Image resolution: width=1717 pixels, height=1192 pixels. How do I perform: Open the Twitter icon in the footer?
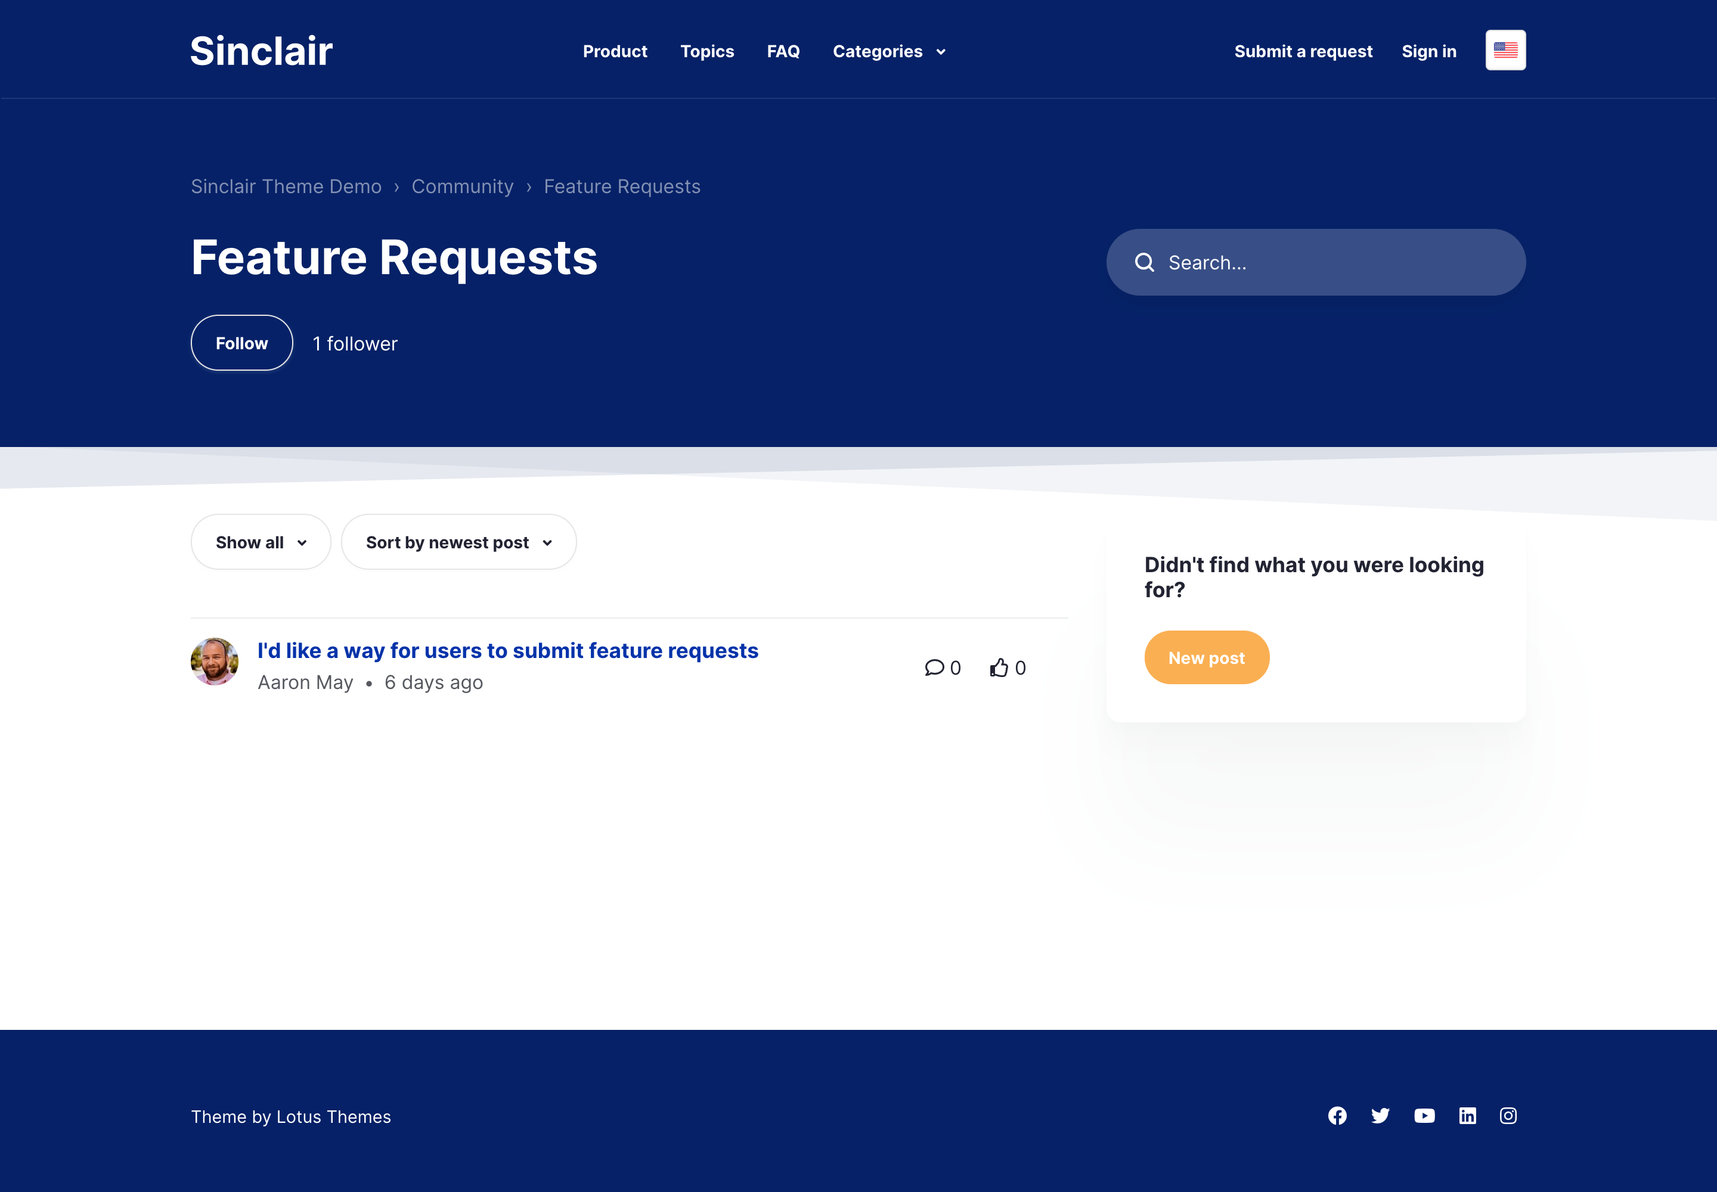1380,1115
